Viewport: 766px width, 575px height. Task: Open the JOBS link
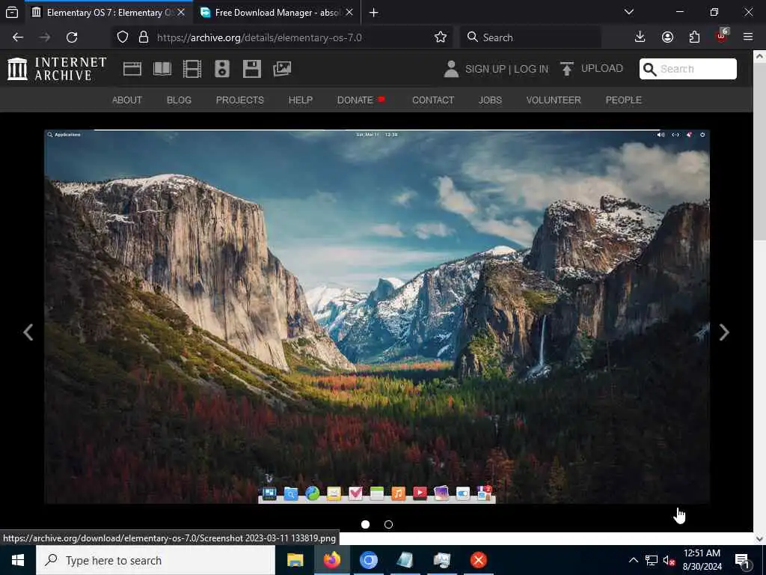click(x=490, y=100)
